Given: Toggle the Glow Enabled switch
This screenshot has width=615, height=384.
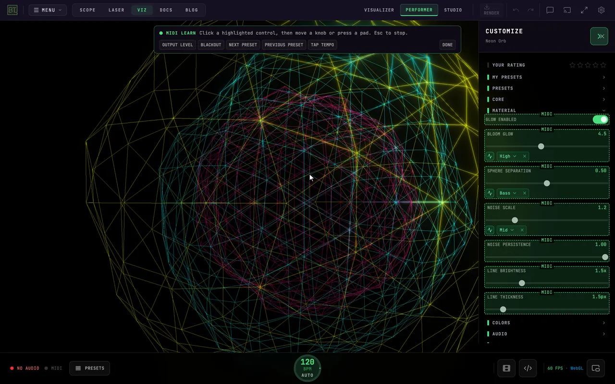Looking at the screenshot, I should click(600, 120).
